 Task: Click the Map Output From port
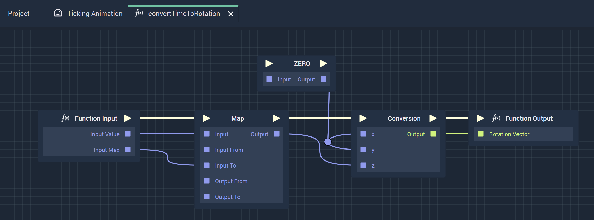tap(207, 181)
